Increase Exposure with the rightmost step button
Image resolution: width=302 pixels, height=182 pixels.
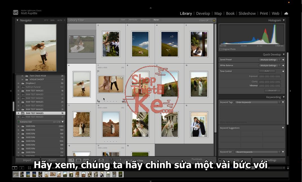coord(278,76)
